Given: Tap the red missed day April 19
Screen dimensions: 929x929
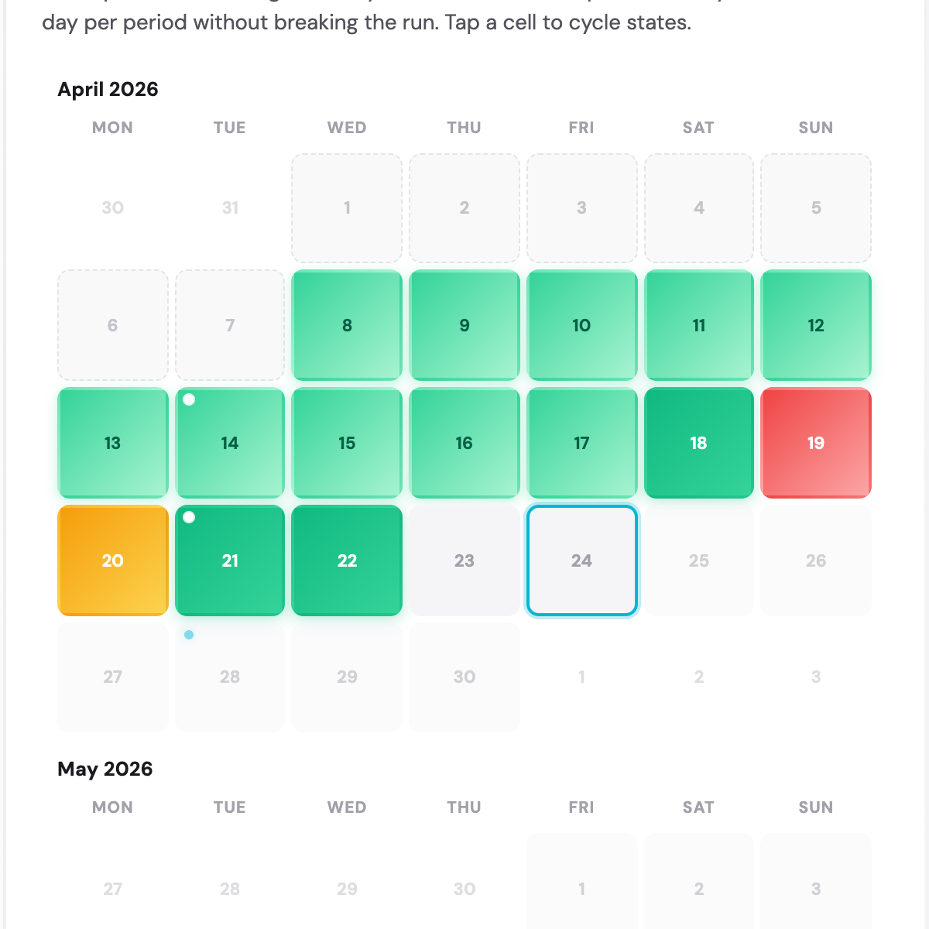Looking at the screenshot, I should tap(815, 443).
